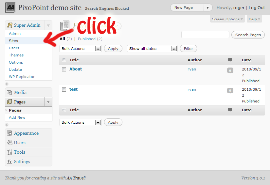Expand the Screen Options panel

click(227, 19)
